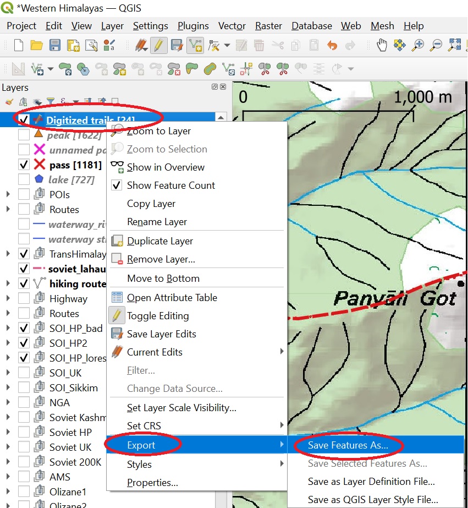Check the Soviet 200K layer checkbox
This screenshot has width=468, height=508.
[x=24, y=461]
